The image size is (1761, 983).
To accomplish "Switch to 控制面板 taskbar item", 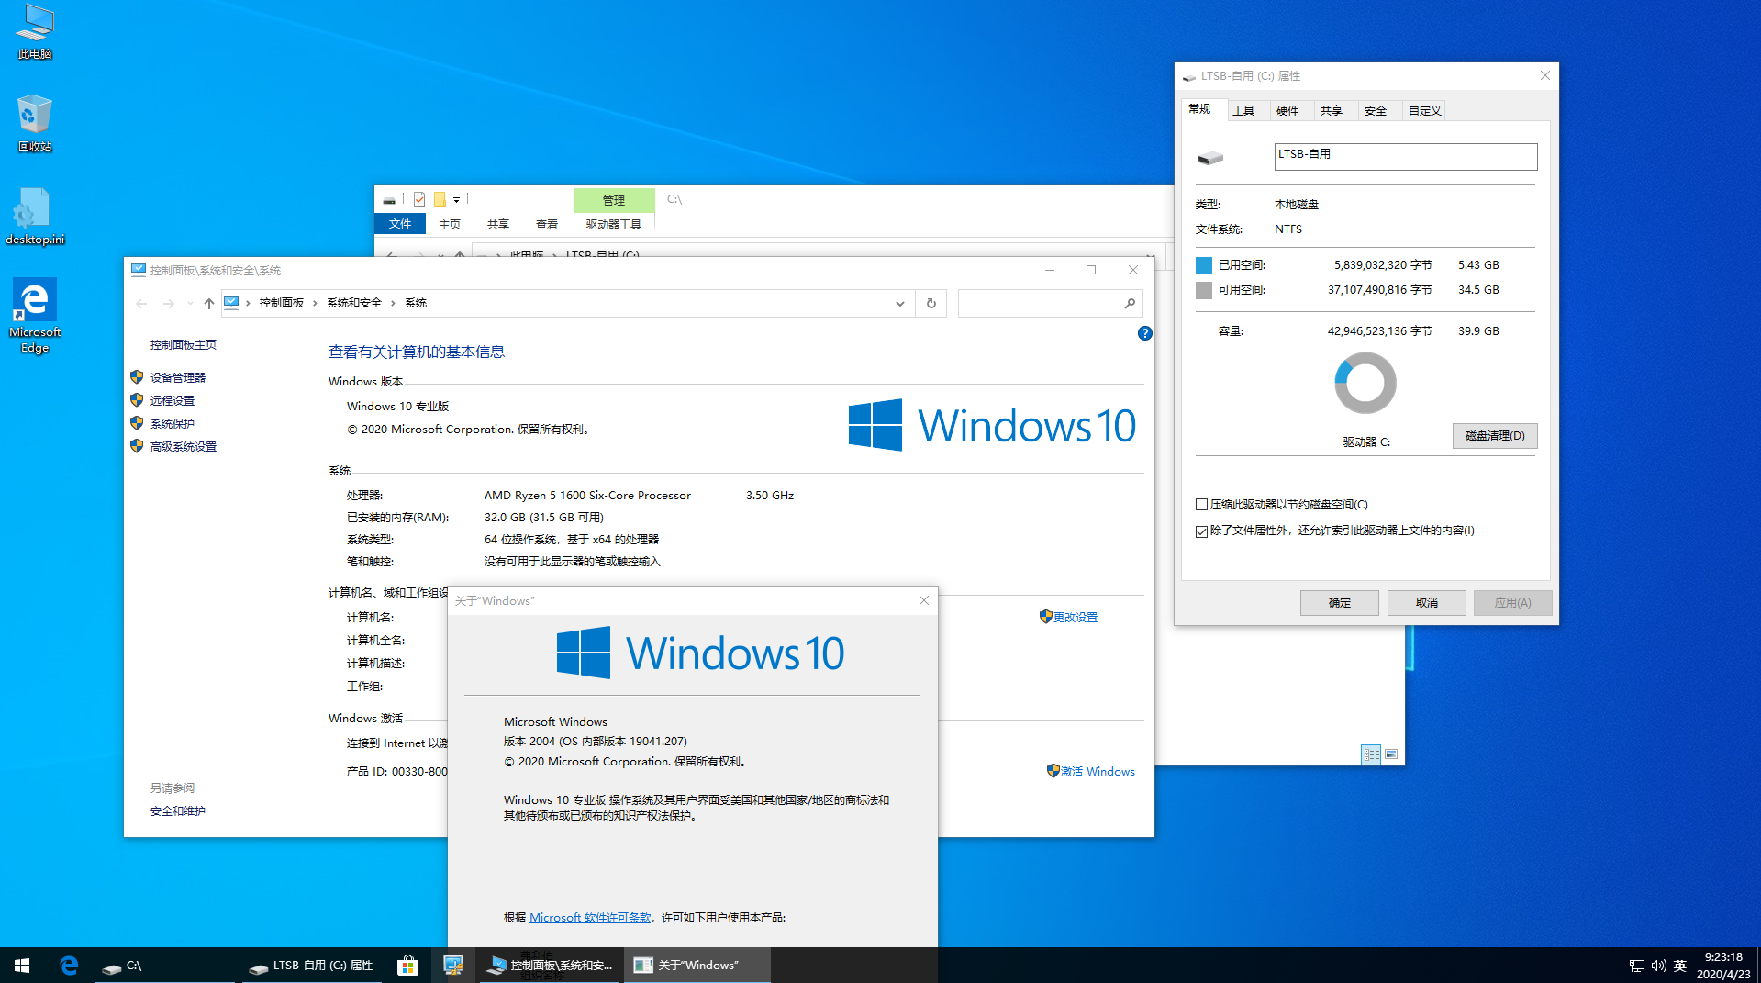I will pos(551,965).
